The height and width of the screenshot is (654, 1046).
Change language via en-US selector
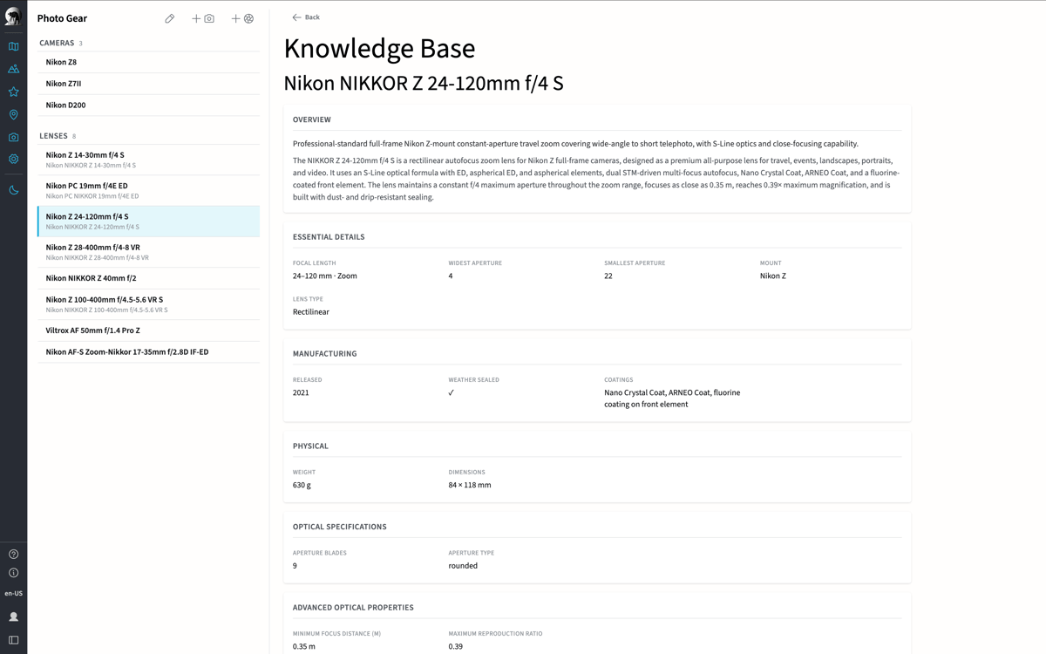pos(13,594)
